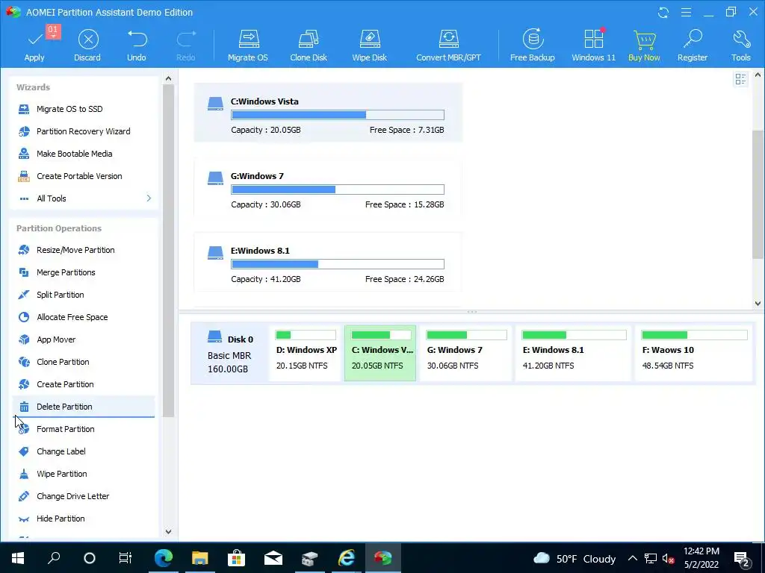Image resolution: width=765 pixels, height=573 pixels.
Task: Open Migrate OS toolbar tool
Action: [248, 46]
